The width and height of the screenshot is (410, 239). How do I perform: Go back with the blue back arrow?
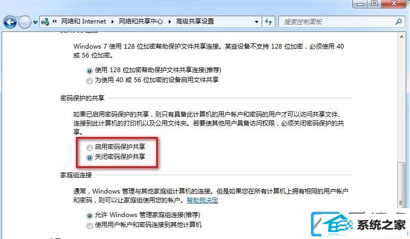10,22
